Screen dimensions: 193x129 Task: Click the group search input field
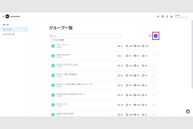tap(85, 36)
